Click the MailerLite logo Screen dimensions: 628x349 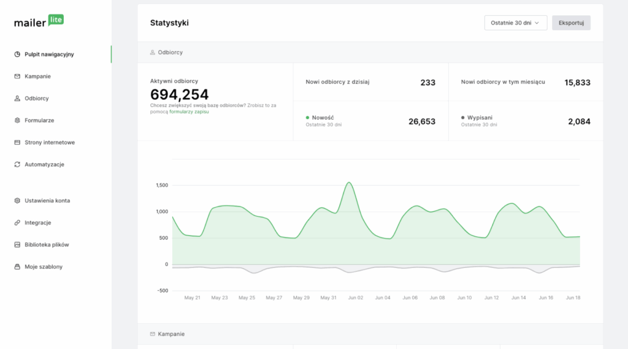pos(39,21)
